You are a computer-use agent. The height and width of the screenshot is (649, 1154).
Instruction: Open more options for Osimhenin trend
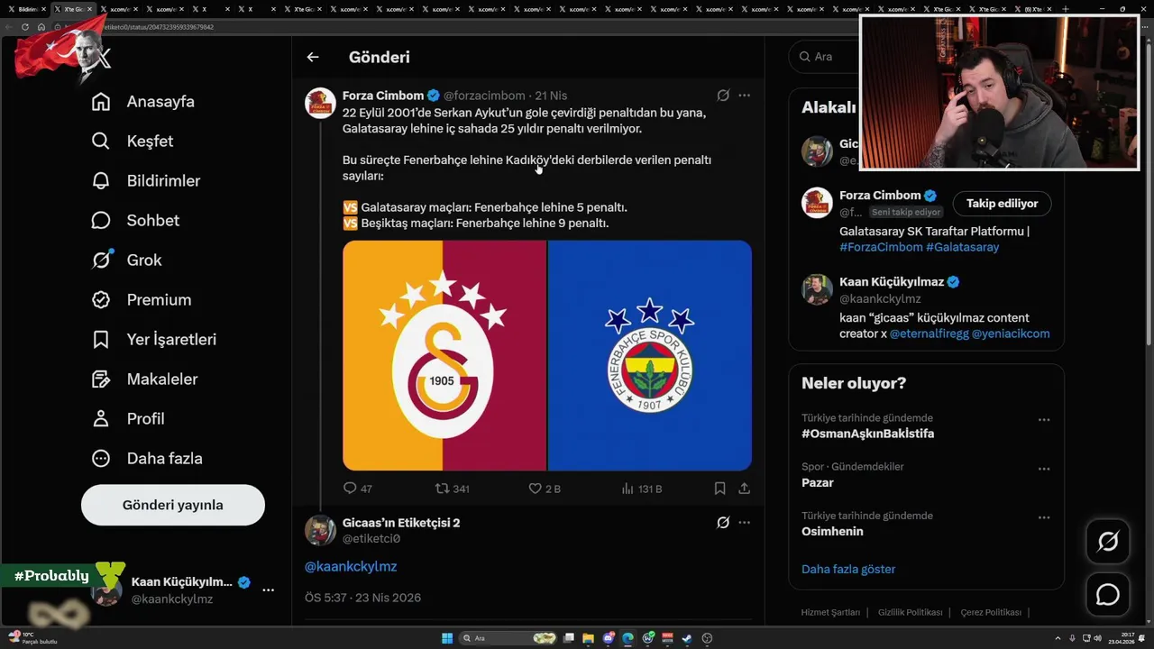1044,517
